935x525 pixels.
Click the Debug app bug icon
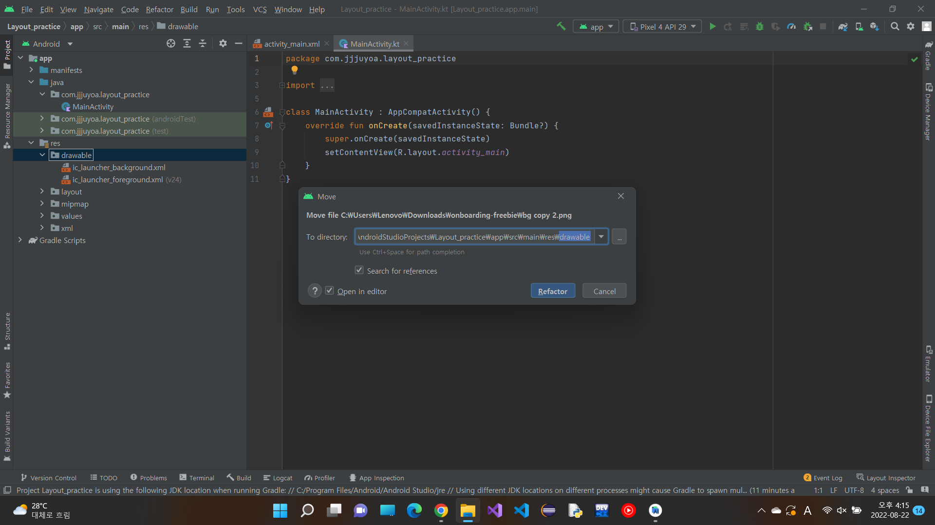[x=759, y=27]
